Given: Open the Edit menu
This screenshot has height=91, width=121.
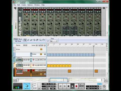Looking at the screenshot, I should pos(19,5).
